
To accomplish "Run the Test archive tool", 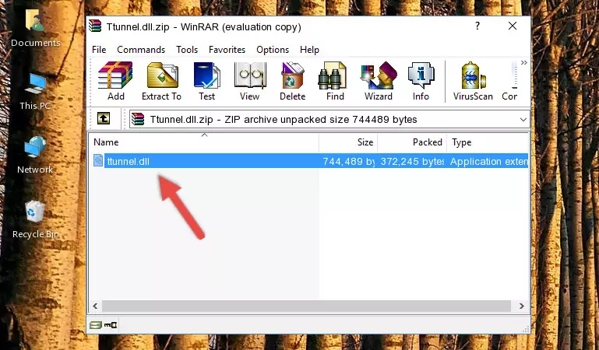I will click(x=206, y=81).
